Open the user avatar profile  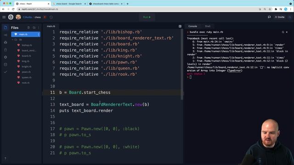point(18,17)
